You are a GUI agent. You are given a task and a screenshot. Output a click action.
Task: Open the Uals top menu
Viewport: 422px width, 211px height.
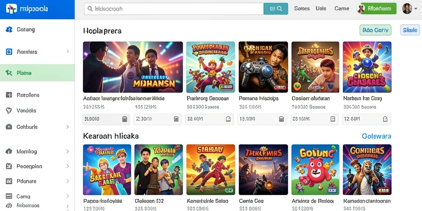tap(321, 9)
